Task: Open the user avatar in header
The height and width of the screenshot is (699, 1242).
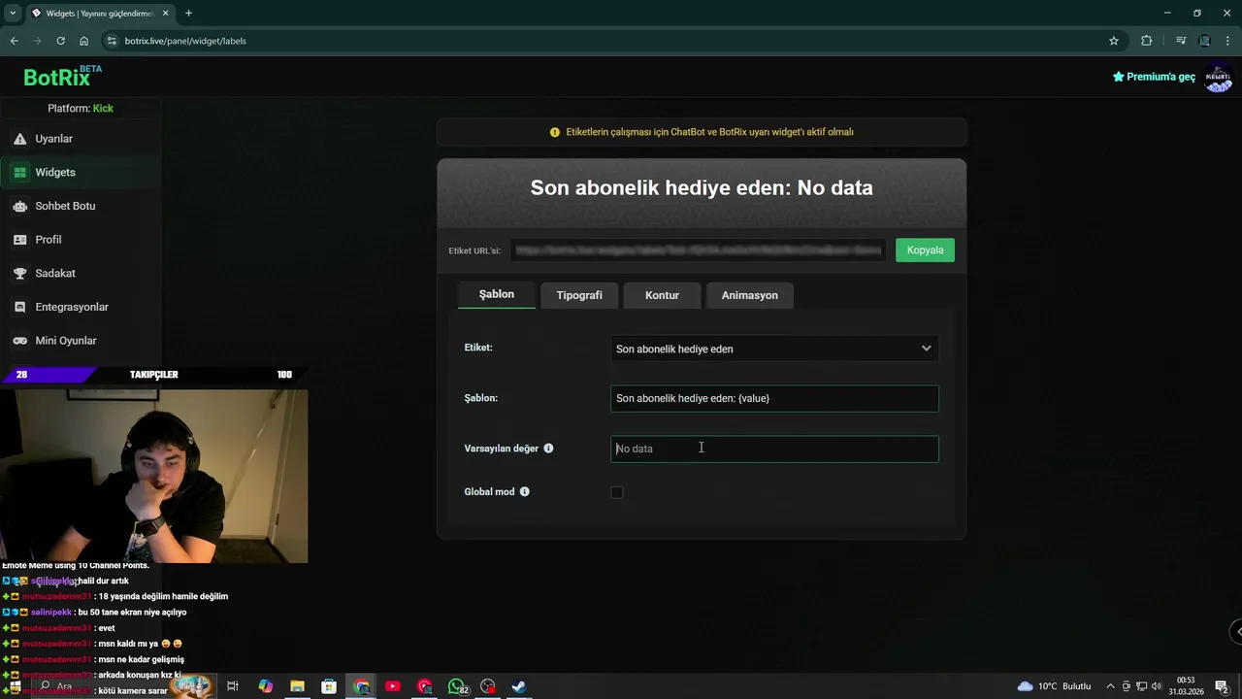Action: coord(1218,78)
